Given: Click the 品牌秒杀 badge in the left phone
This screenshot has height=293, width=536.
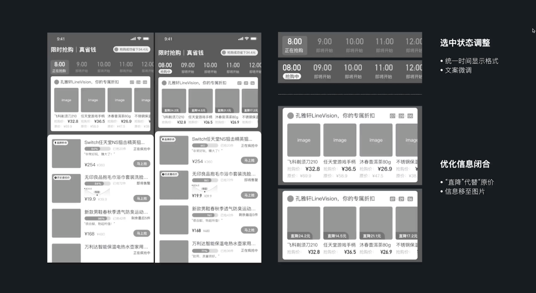Looking at the screenshot, I should [x=61, y=143].
